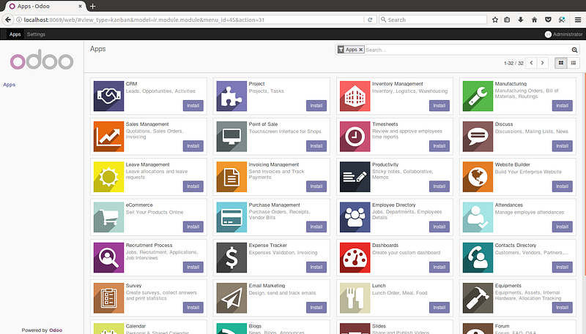Focus the Apps search input field
586x334 pixels.
coord(467,50)
